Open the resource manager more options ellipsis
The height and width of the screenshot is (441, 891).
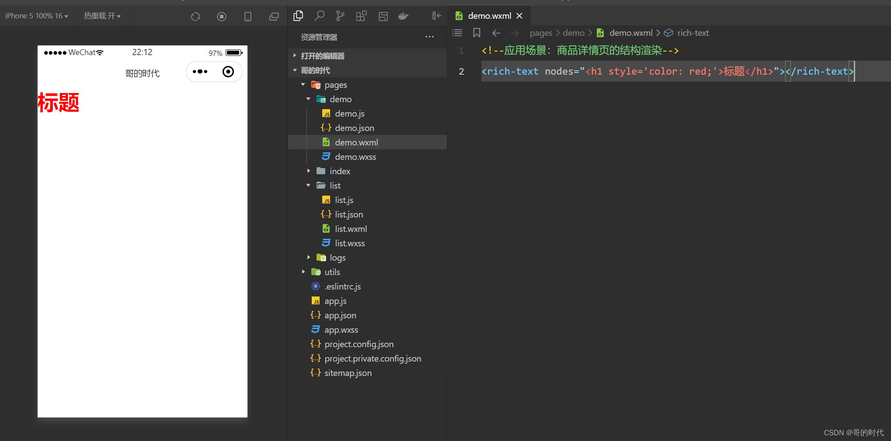(429, 37)
